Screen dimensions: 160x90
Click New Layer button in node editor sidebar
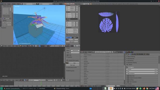(x=73, y=65)
